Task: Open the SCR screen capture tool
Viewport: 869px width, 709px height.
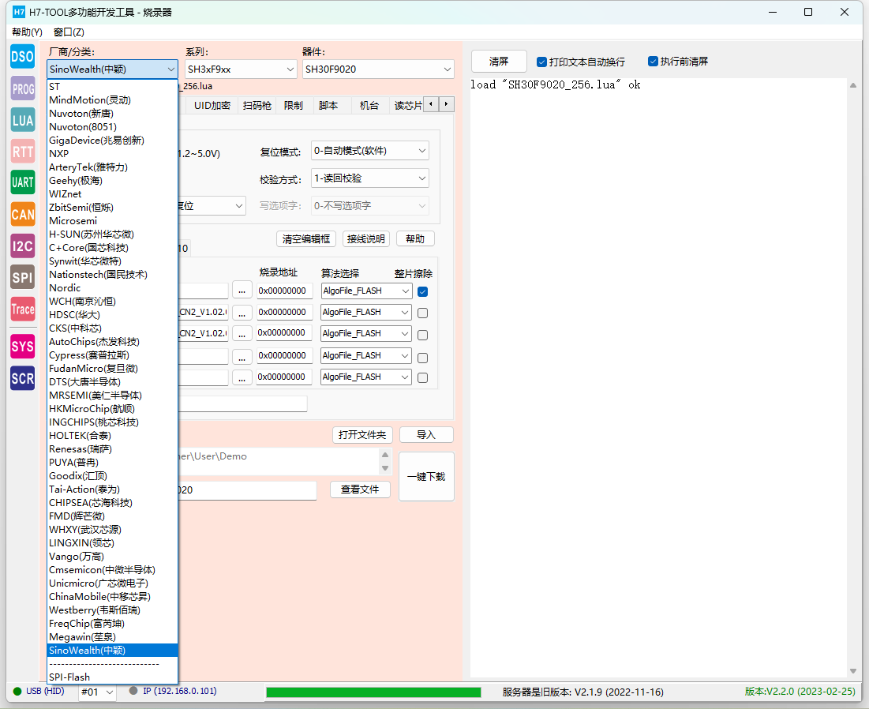Action: 23,379
